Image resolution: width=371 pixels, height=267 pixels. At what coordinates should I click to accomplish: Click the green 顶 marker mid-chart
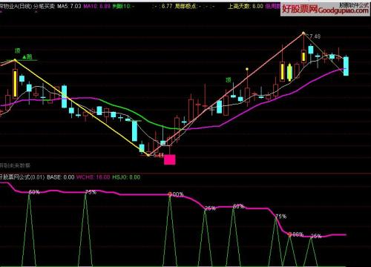(229, 80)
